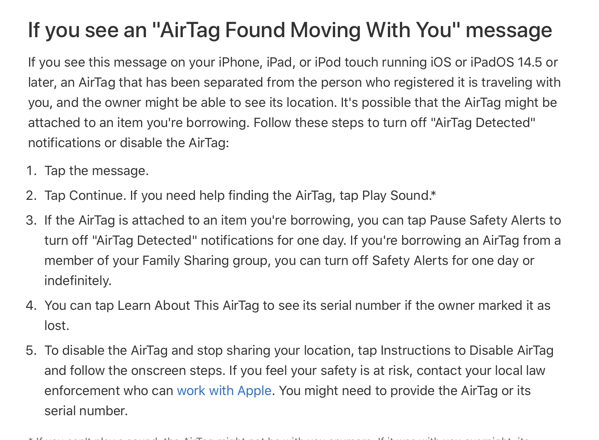
Task: Click the "Tap Continue" words in step 2
Action: tap(85, 196)
